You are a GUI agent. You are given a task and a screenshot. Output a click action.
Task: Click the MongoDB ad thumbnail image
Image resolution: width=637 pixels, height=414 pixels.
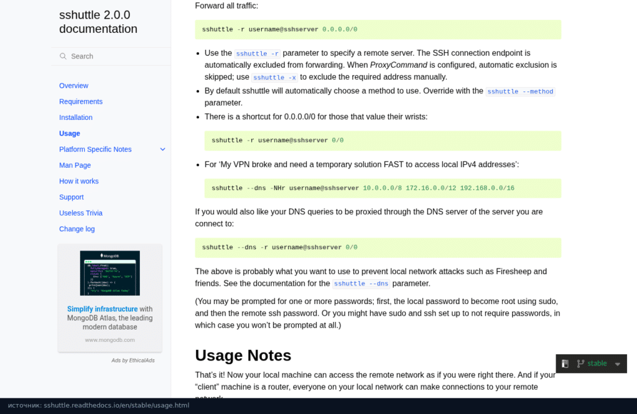pyautogui.click(x=109, y=273)
